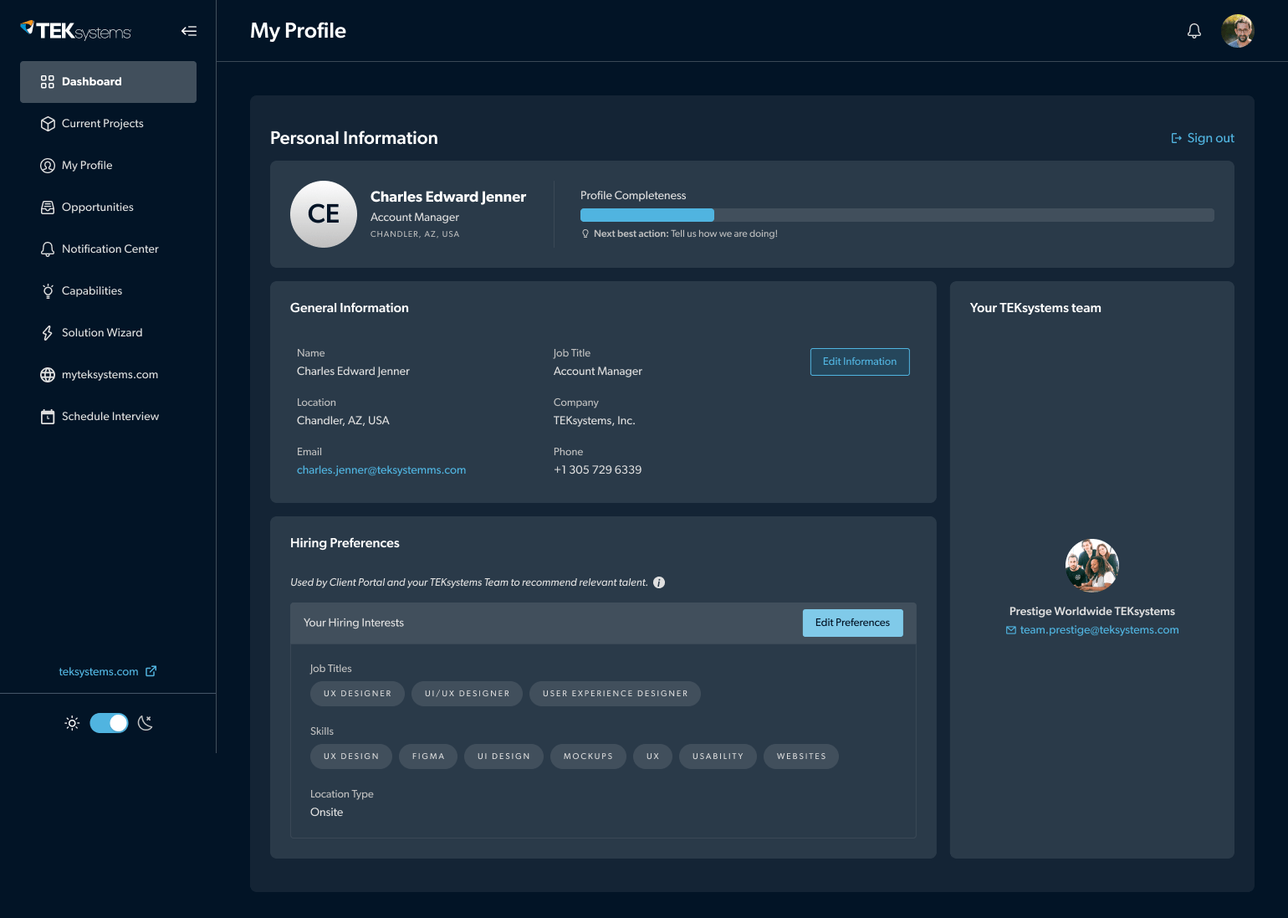Open Dashboard menu item
This screenshot has width=1288, height=918.
(108, 82)
